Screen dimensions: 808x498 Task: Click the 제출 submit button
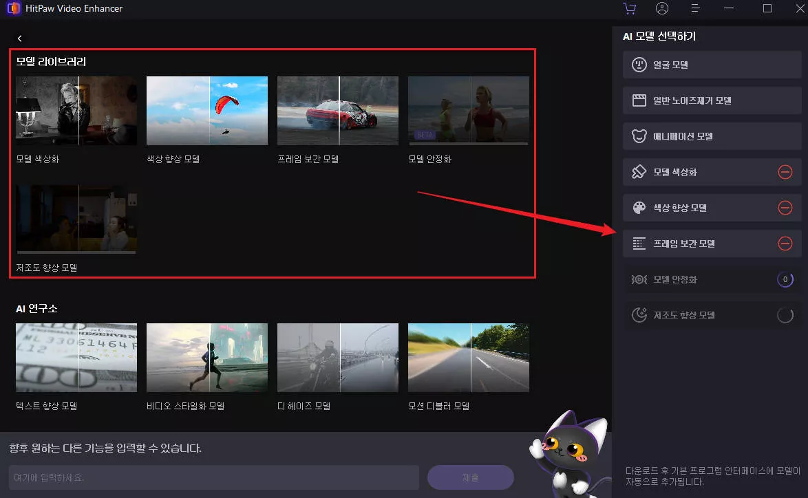tap(471, 477)
